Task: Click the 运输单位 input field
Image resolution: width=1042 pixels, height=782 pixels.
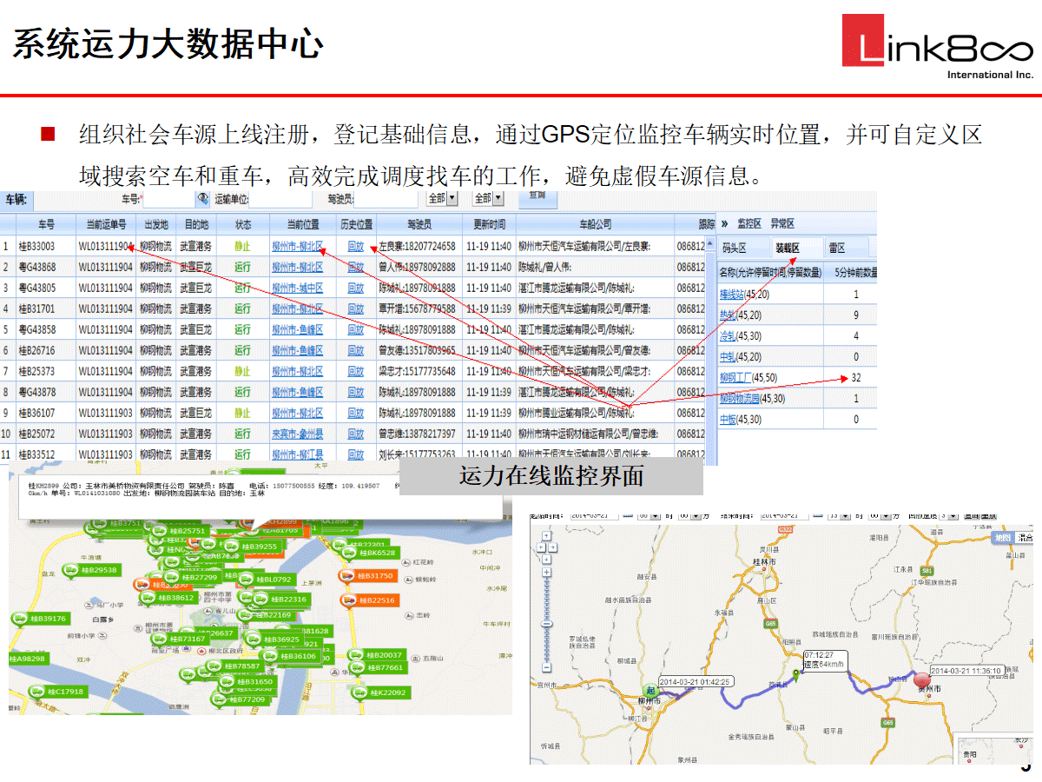Action: tap(278, 200)
